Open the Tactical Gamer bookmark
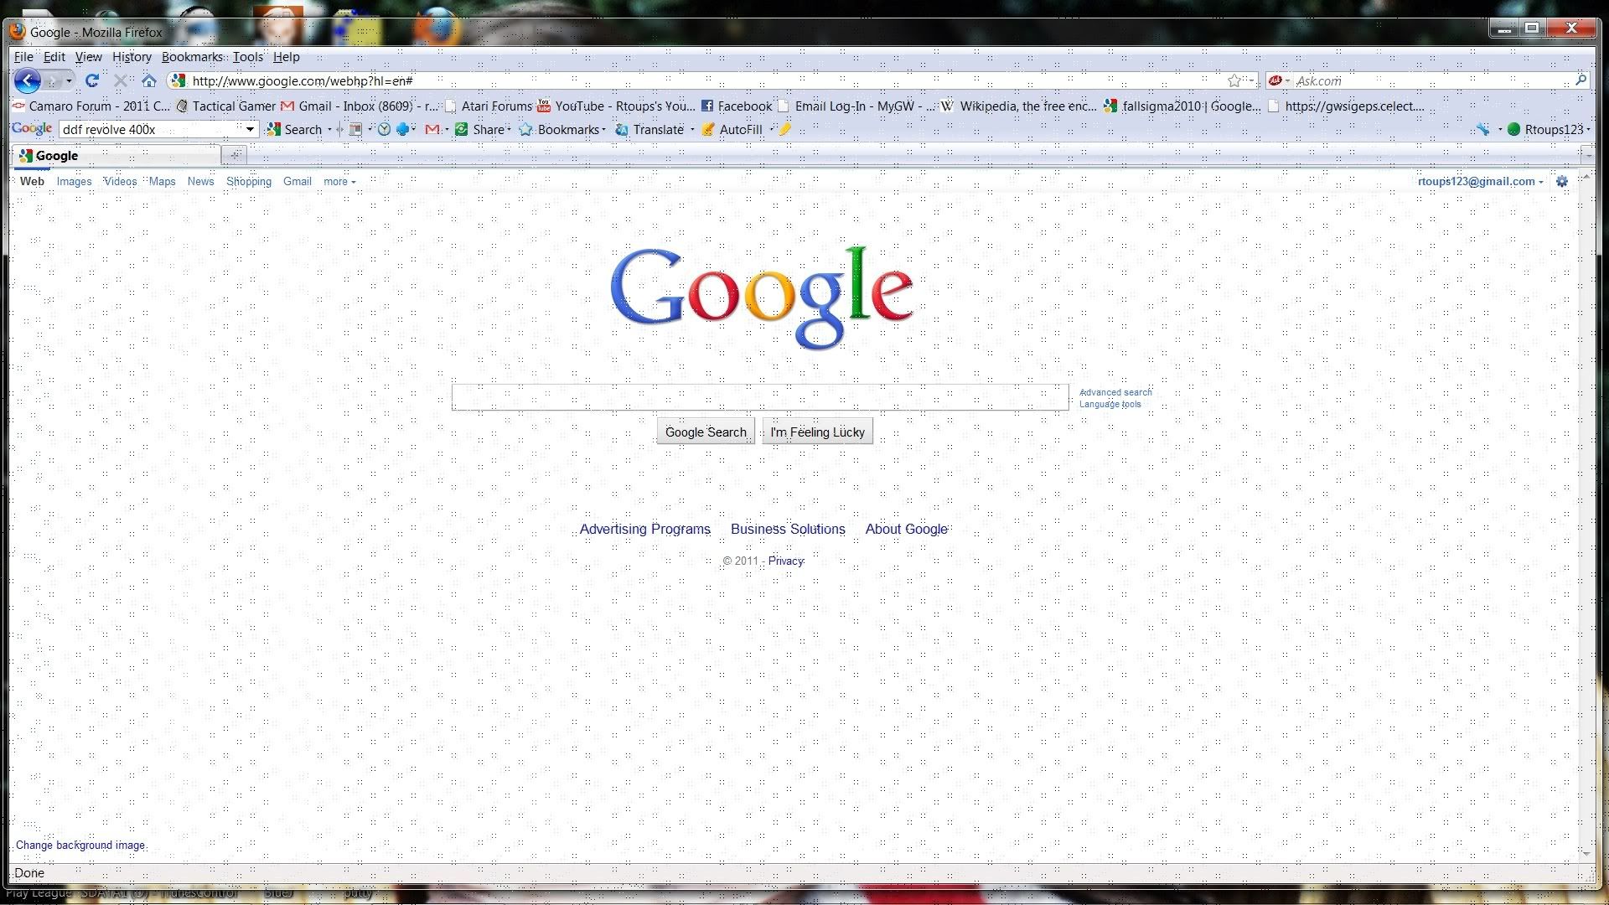The height and width of the screenshot is (905, 1609). pos(225,106)
